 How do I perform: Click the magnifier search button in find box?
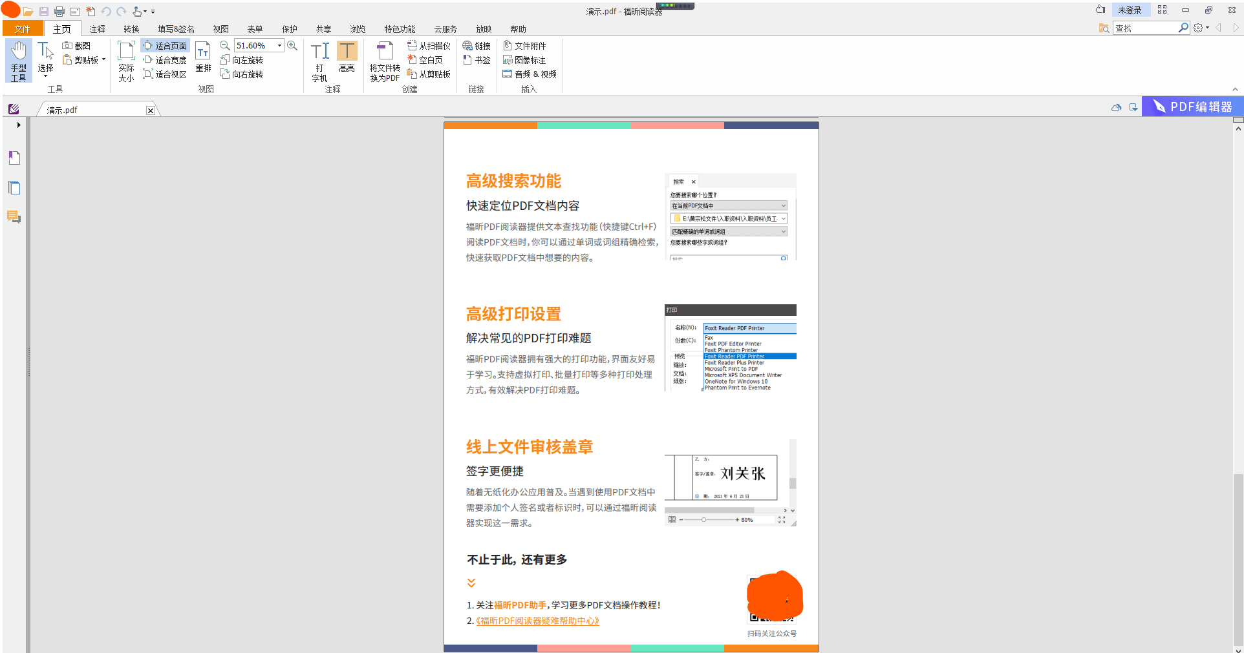tap(1183, 28)
